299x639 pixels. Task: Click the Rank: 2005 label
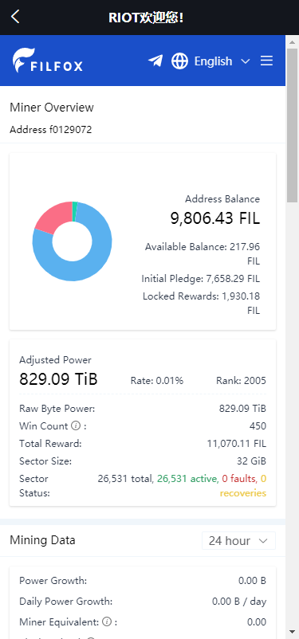(x=241, y=381)
